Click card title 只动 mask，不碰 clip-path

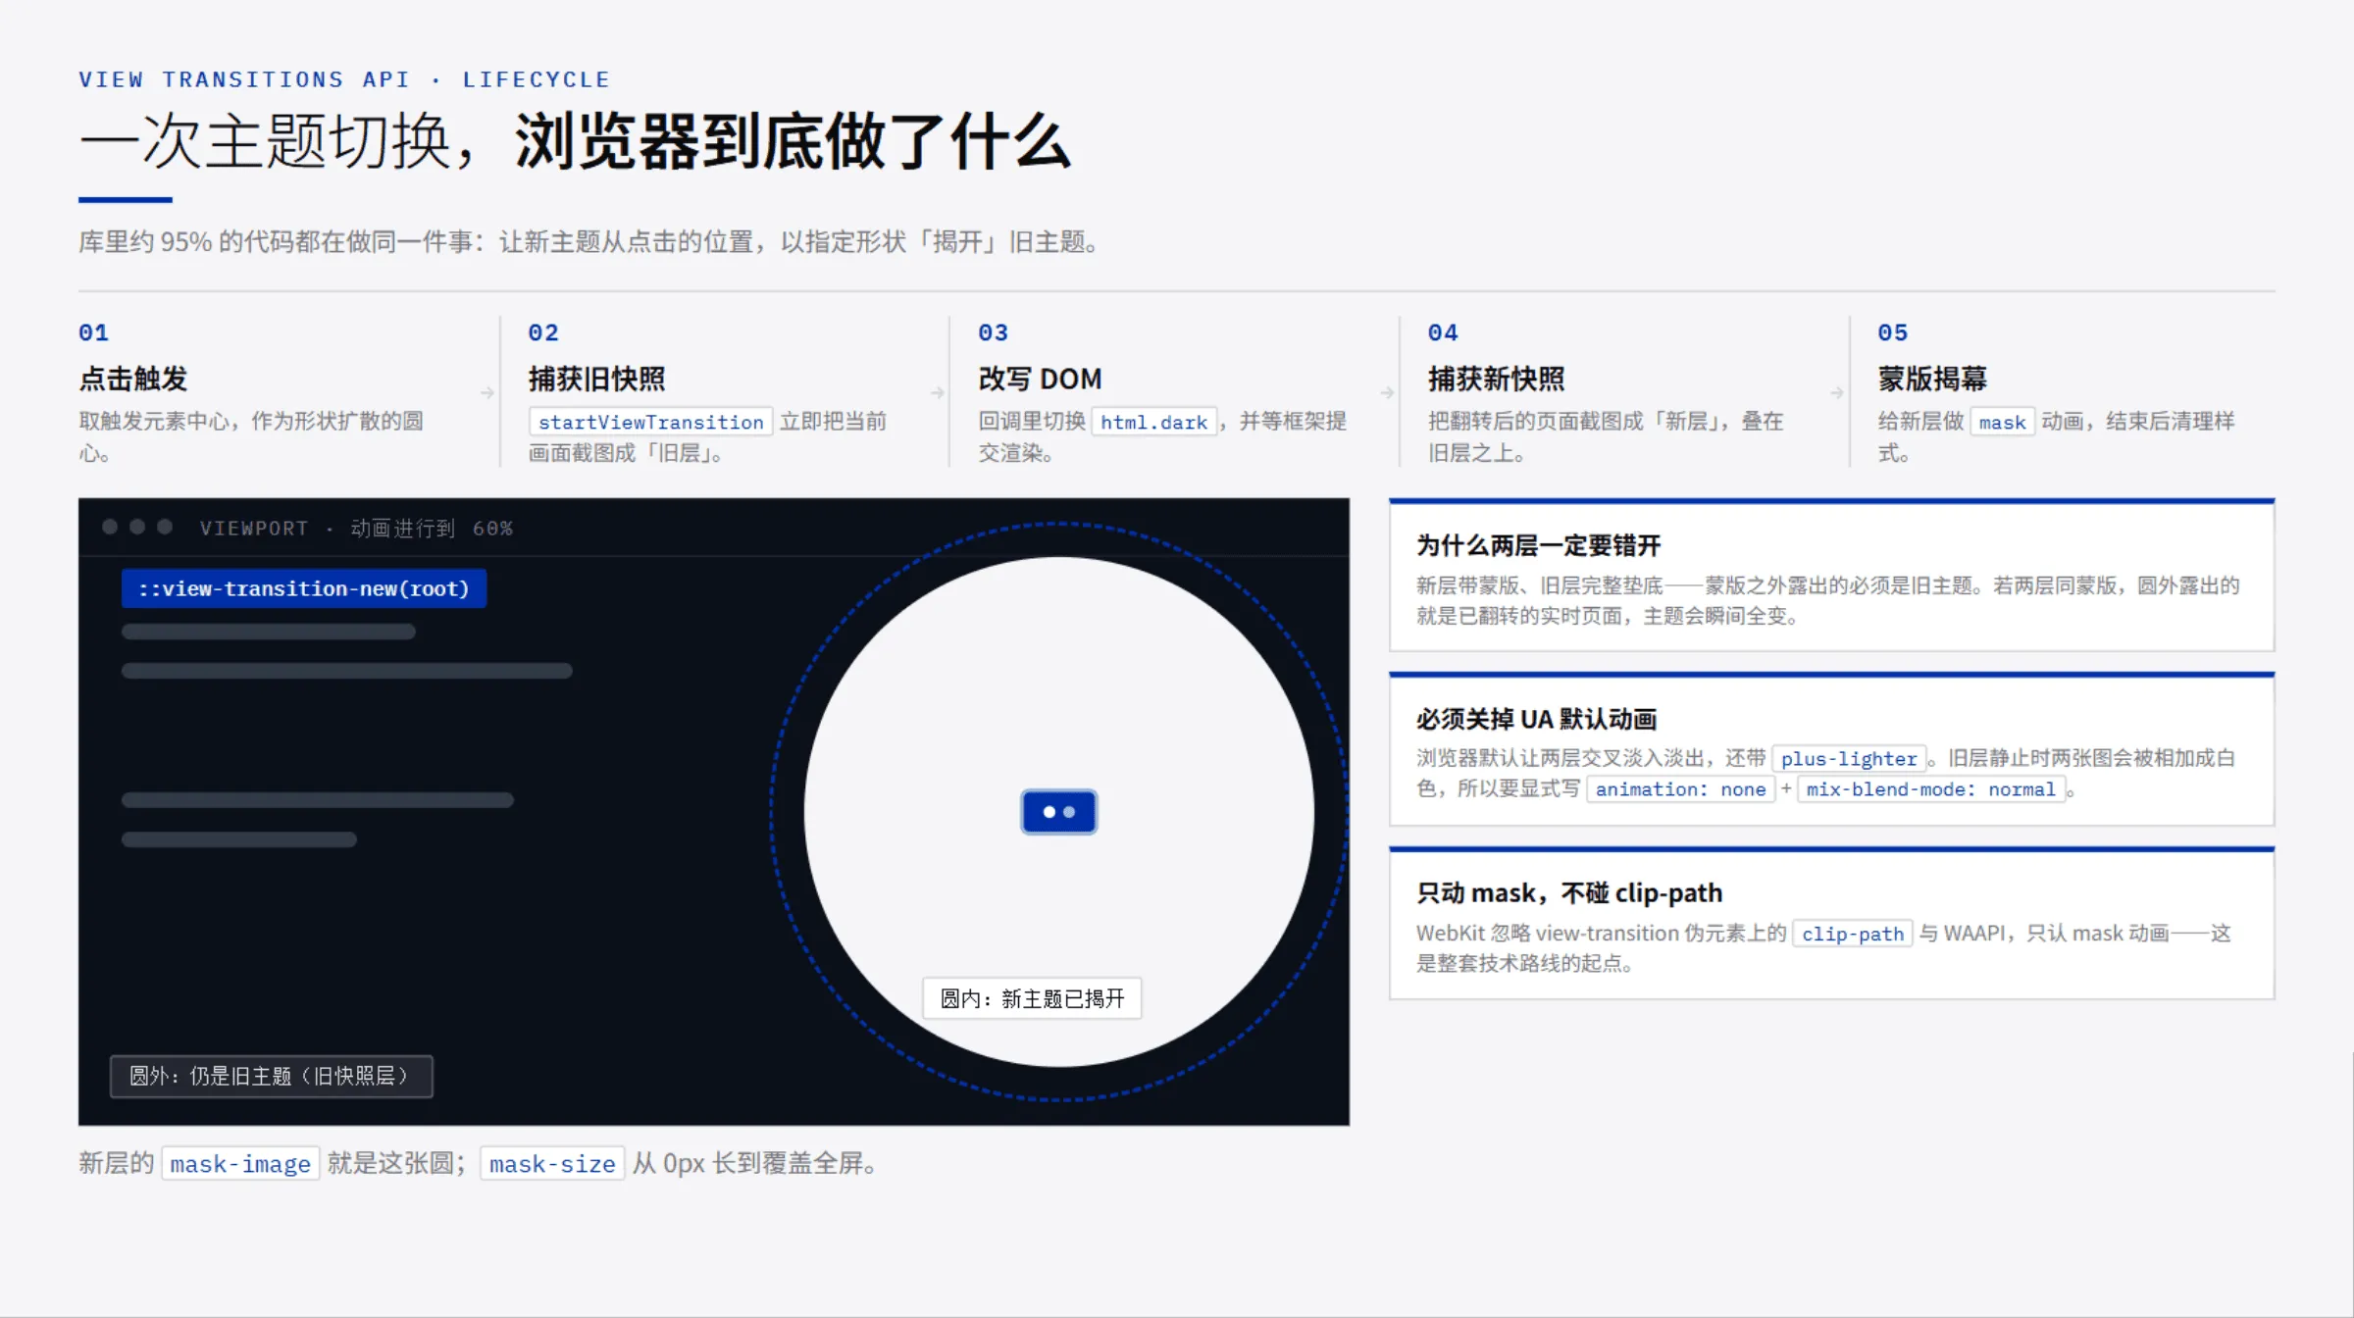(1569, 893)
